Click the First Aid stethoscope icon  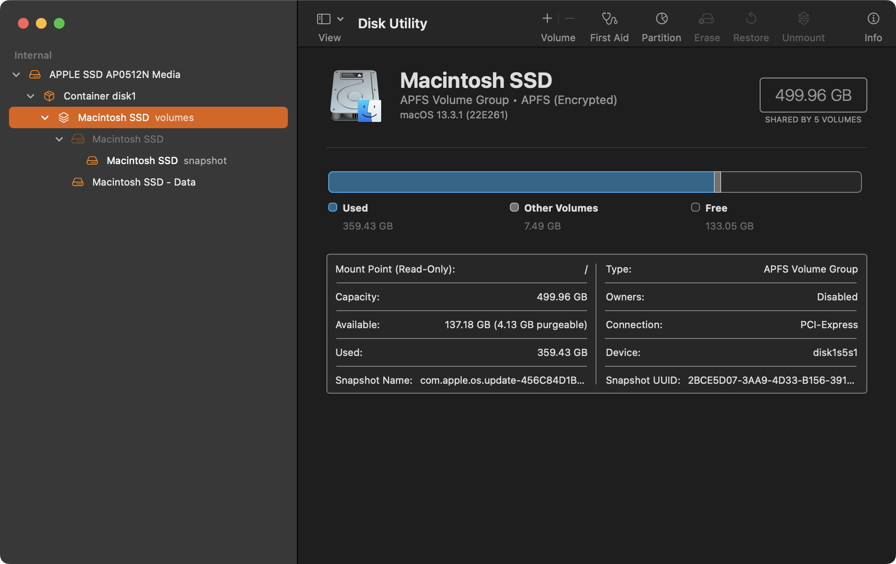point(609,19)
